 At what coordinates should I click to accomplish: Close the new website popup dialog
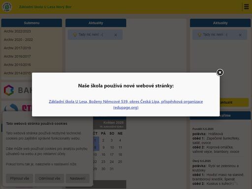(x=220, y=72)
